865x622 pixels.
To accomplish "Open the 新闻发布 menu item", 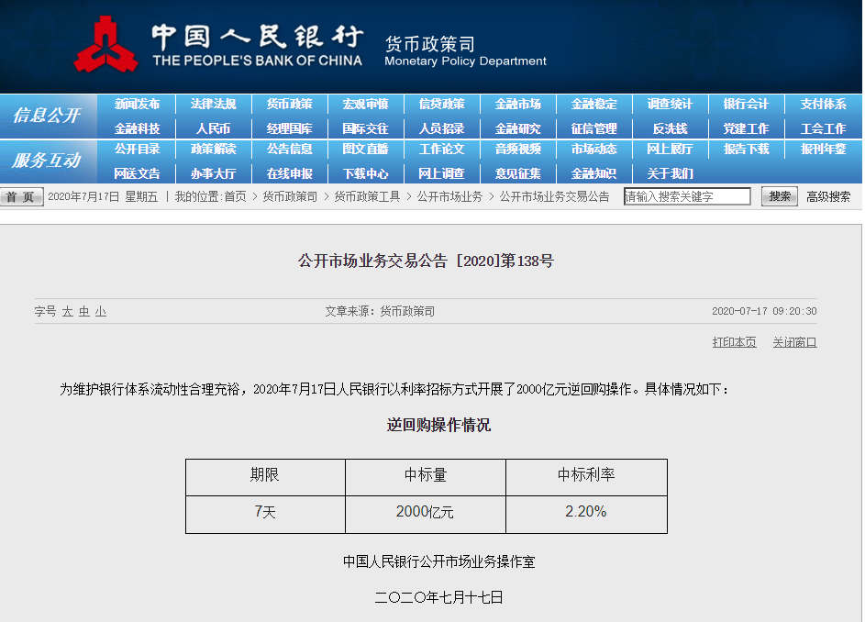I will click(137, 105).
